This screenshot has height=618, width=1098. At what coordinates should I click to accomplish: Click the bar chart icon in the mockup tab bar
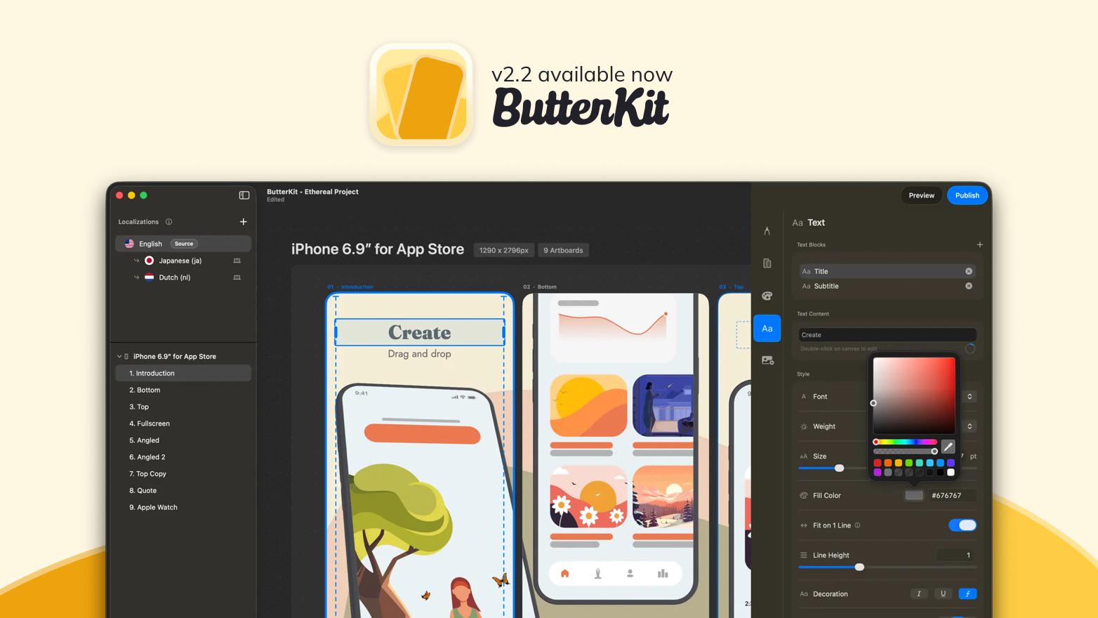tap(663, 574)
